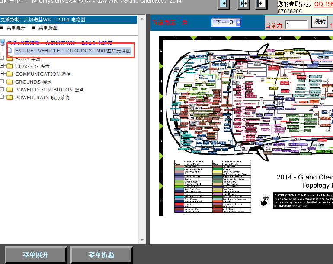The image size is (333, 264).
Task: Click the POWERTRAIN folder icon
Action: (x=10, y=97)
